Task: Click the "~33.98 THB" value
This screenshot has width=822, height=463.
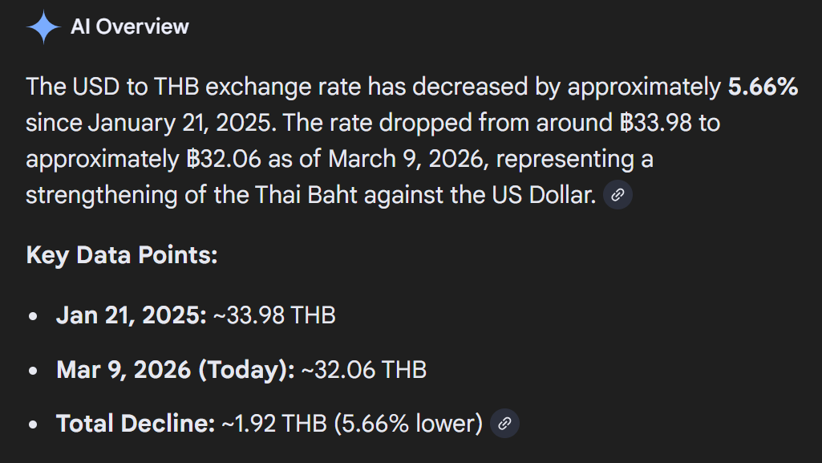Action: click(274, 315)
